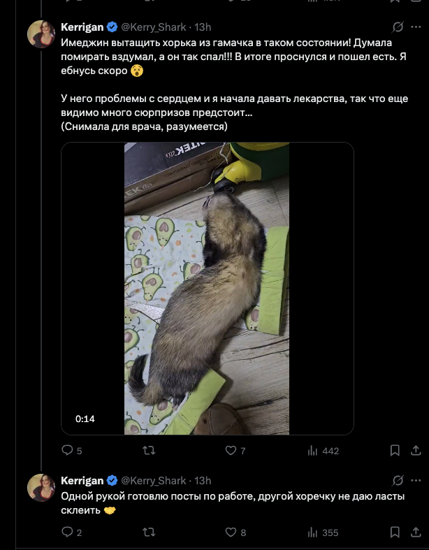Share the second Kerrigan tweet
Viewport: 429px width, 550px height.
415,533
